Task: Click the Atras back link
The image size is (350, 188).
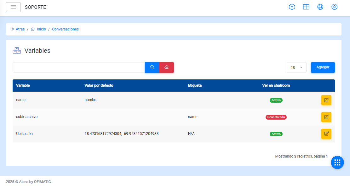Action: pyautogui.click(x=20, y=29)
